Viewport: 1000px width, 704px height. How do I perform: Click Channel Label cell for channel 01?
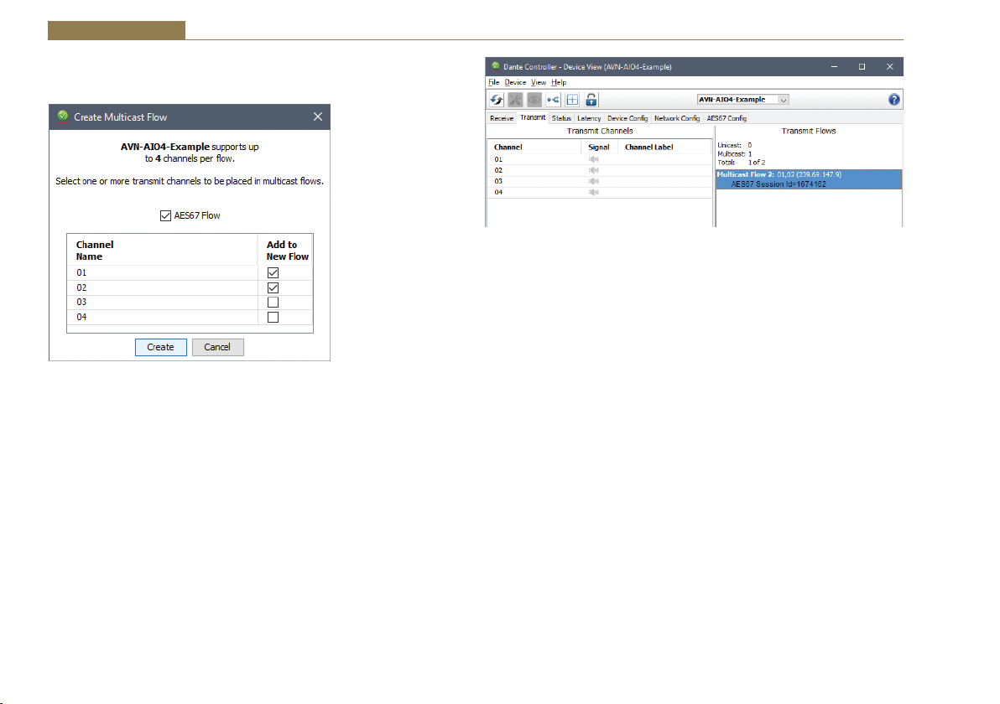(664, 159)
